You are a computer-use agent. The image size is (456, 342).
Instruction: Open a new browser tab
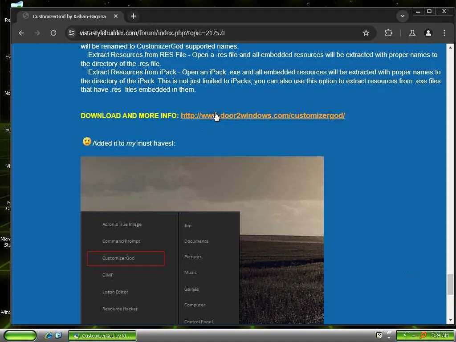(134, 16)
